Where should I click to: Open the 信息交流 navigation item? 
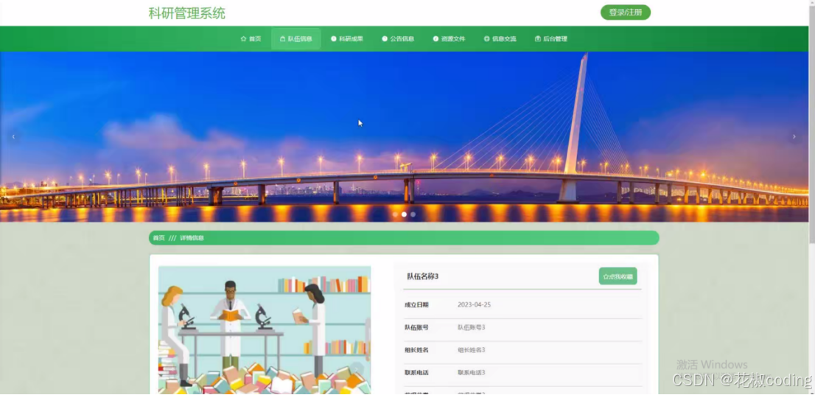[500, 39]
